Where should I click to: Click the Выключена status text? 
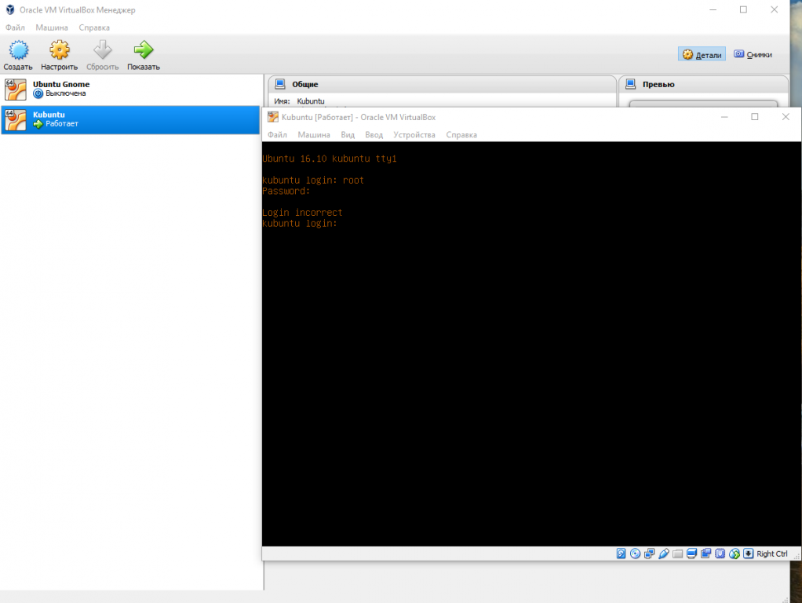tap(65, 93)
